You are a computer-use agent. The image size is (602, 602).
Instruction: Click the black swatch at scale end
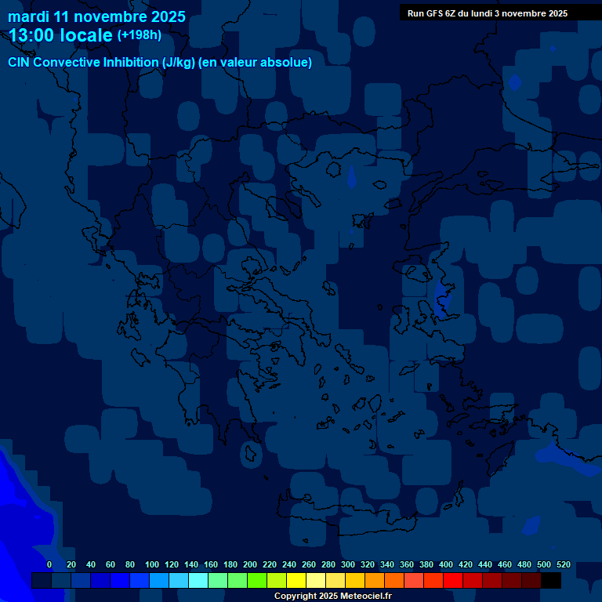[550, 581]
